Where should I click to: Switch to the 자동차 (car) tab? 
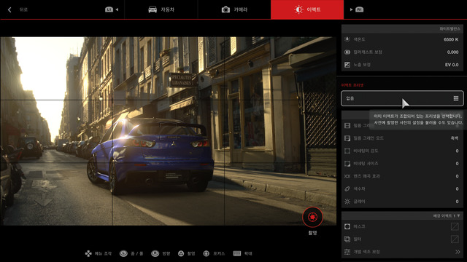point(161,9)
